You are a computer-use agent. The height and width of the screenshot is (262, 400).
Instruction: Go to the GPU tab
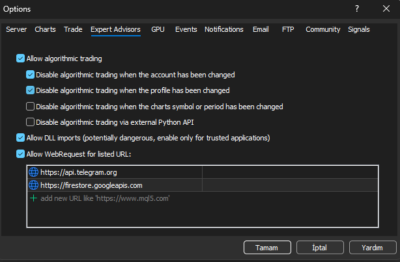pyautogui.click(x=158, y=29)
